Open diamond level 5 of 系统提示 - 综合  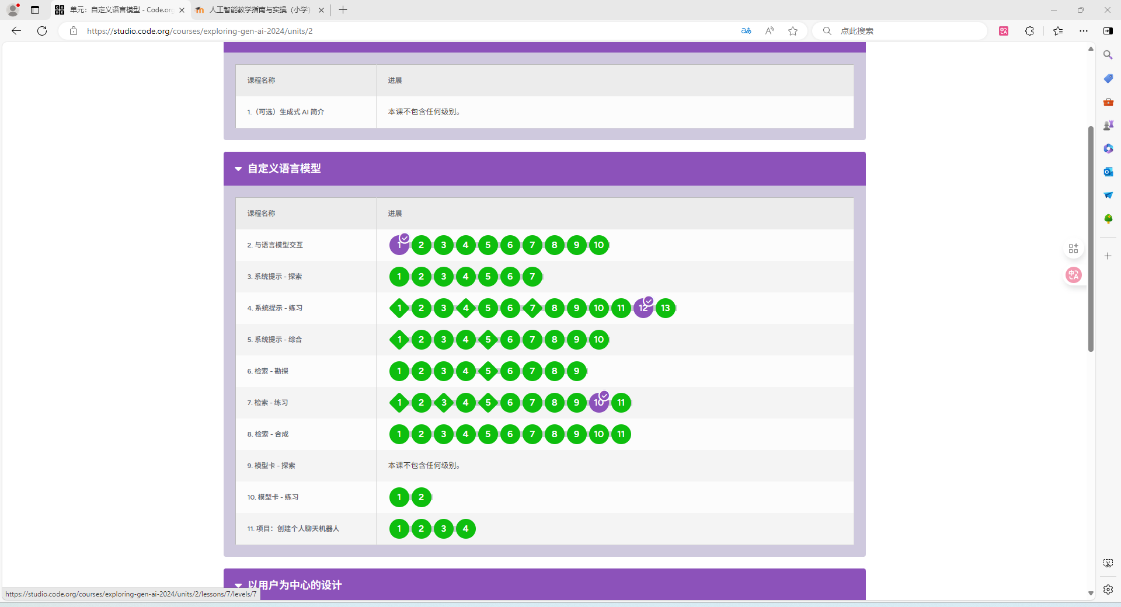click(x=488, y=340)
